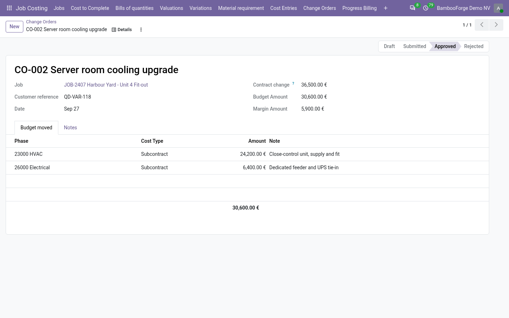Go to the previous record arrow
Viewport: 509px width, 318px height.
(482, 25)
